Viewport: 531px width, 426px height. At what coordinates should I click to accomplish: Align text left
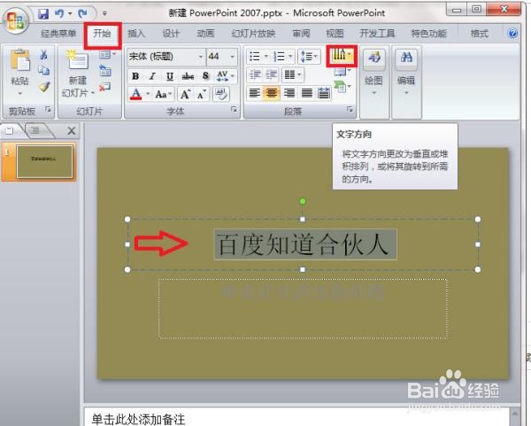tap(255, 93)
